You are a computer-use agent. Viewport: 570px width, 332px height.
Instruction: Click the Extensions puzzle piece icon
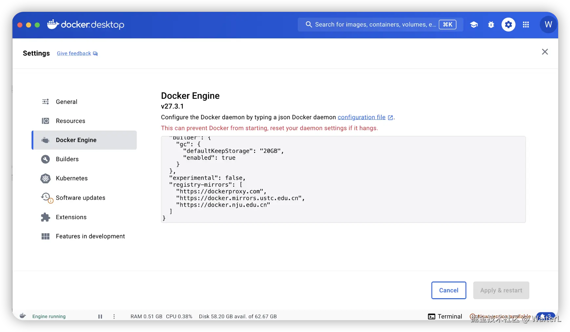[46, 217]
